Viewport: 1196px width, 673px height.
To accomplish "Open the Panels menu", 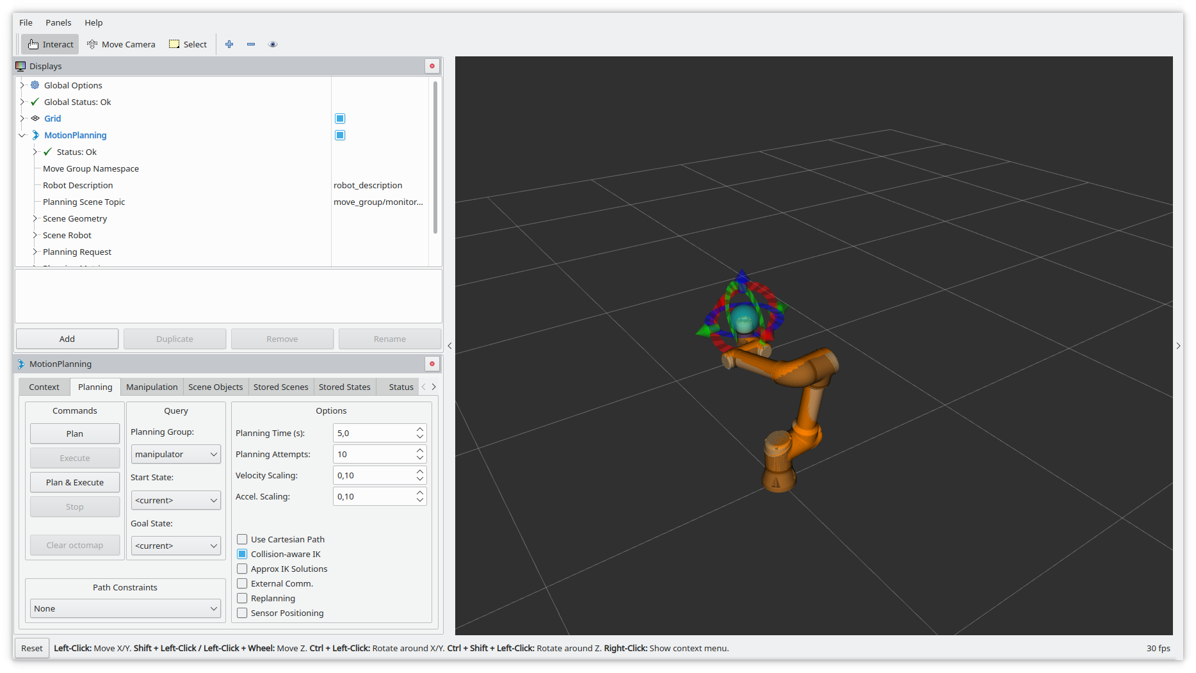I will (58, 22).
